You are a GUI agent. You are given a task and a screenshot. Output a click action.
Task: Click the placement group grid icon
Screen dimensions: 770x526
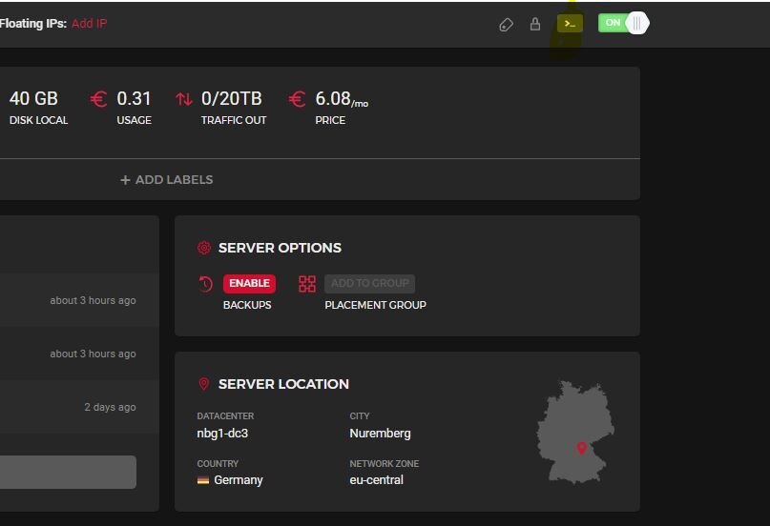tap(307, 284)
